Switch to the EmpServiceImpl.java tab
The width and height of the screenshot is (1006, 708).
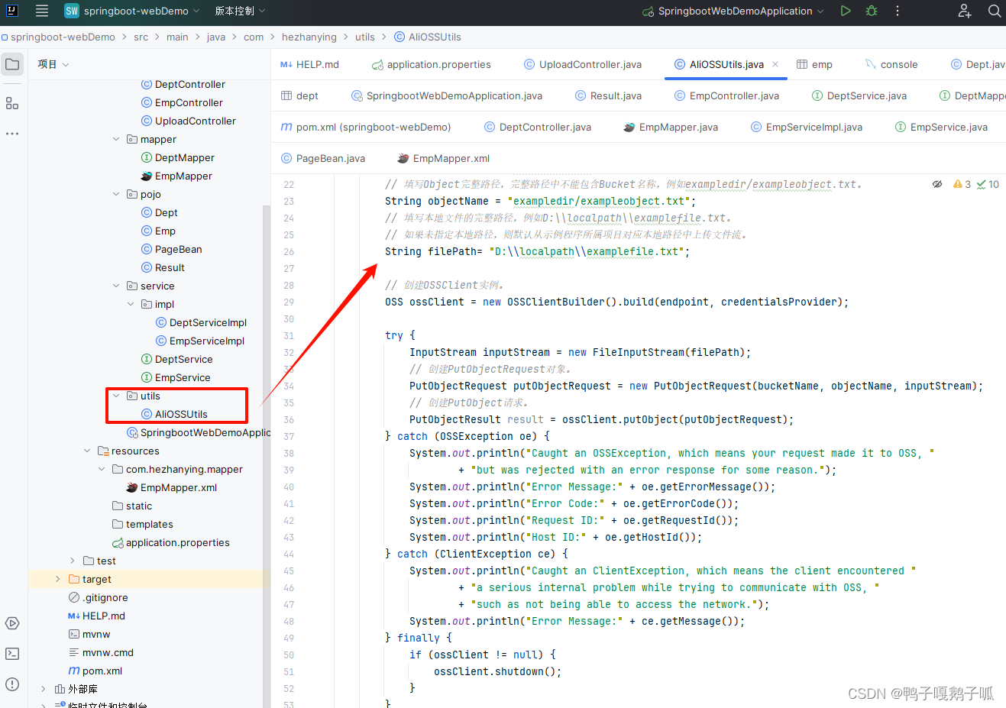[x=807, y=127]
